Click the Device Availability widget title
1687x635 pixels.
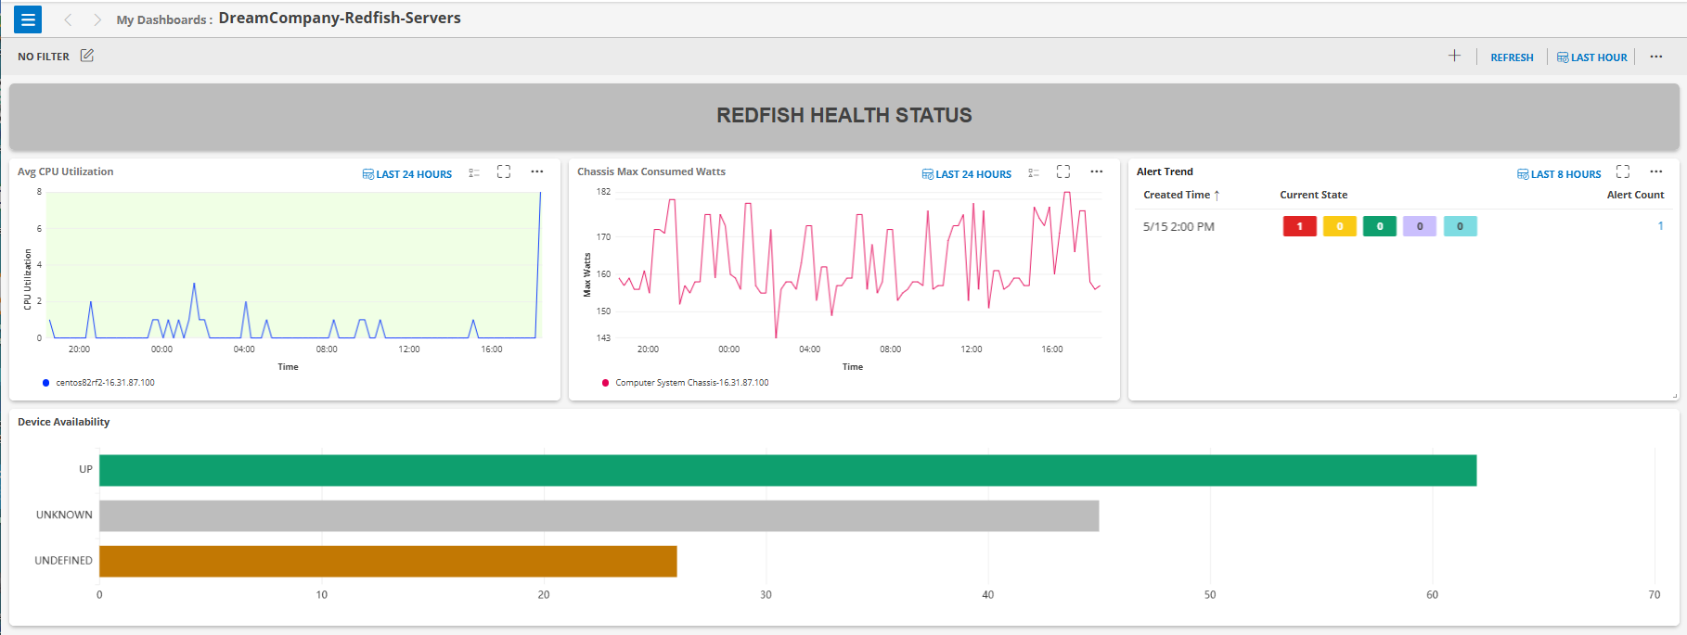coord(63,422)
